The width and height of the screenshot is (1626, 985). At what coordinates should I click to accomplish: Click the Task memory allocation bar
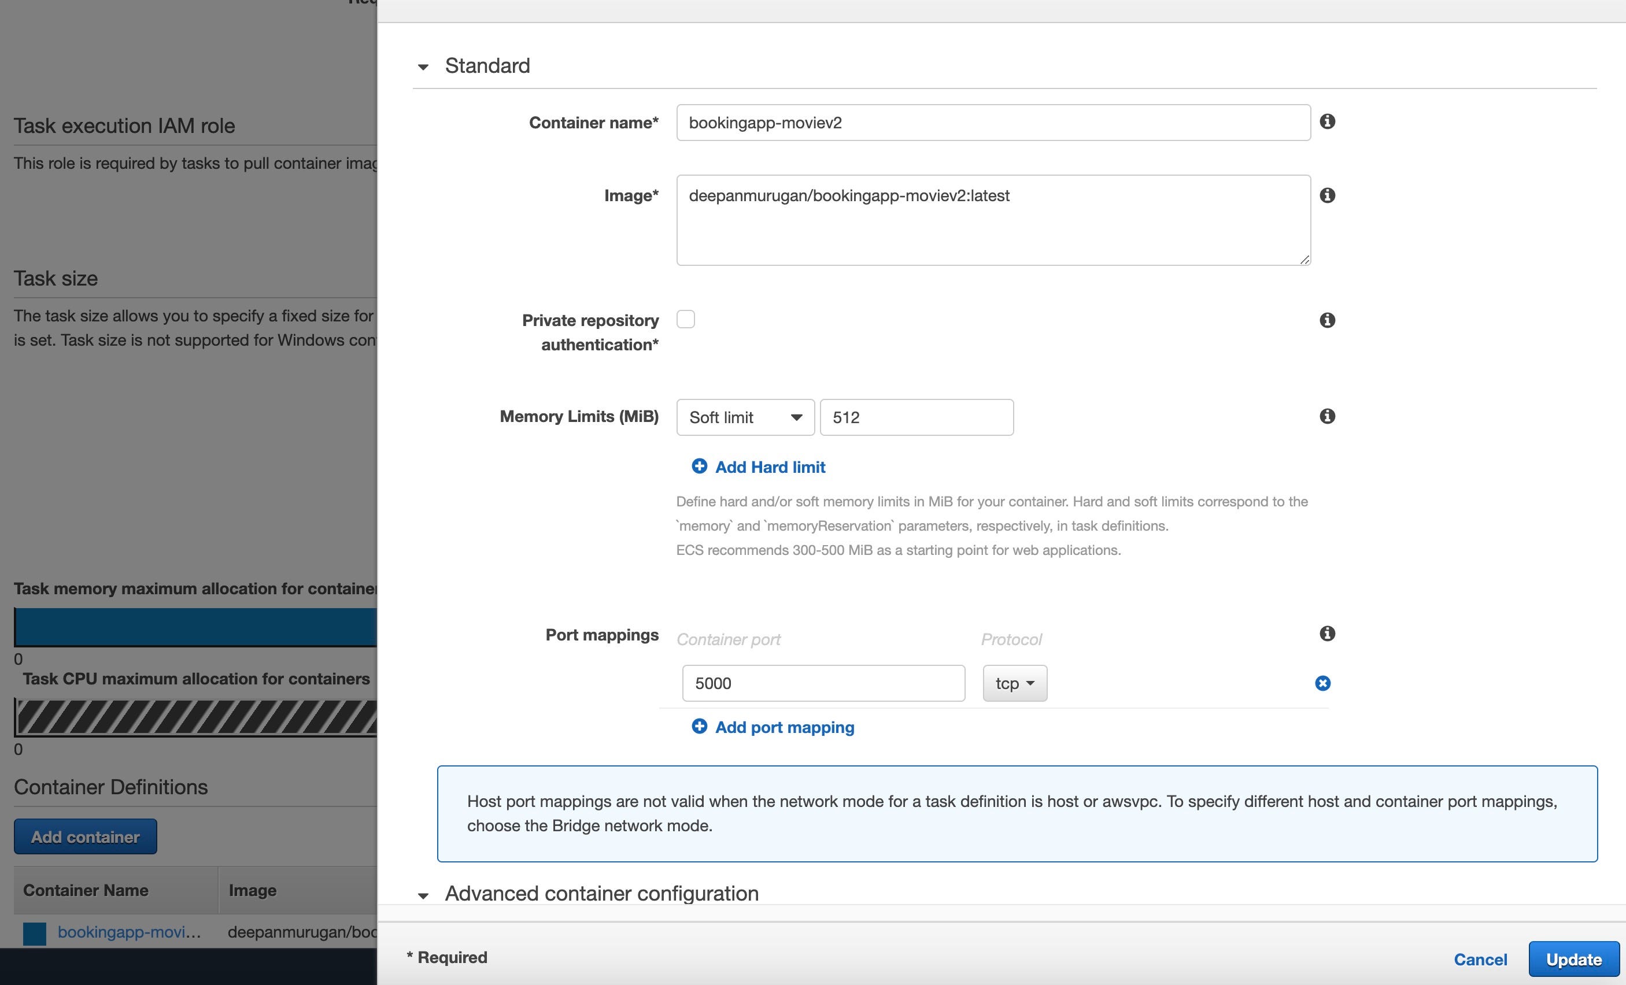[195, 627]
